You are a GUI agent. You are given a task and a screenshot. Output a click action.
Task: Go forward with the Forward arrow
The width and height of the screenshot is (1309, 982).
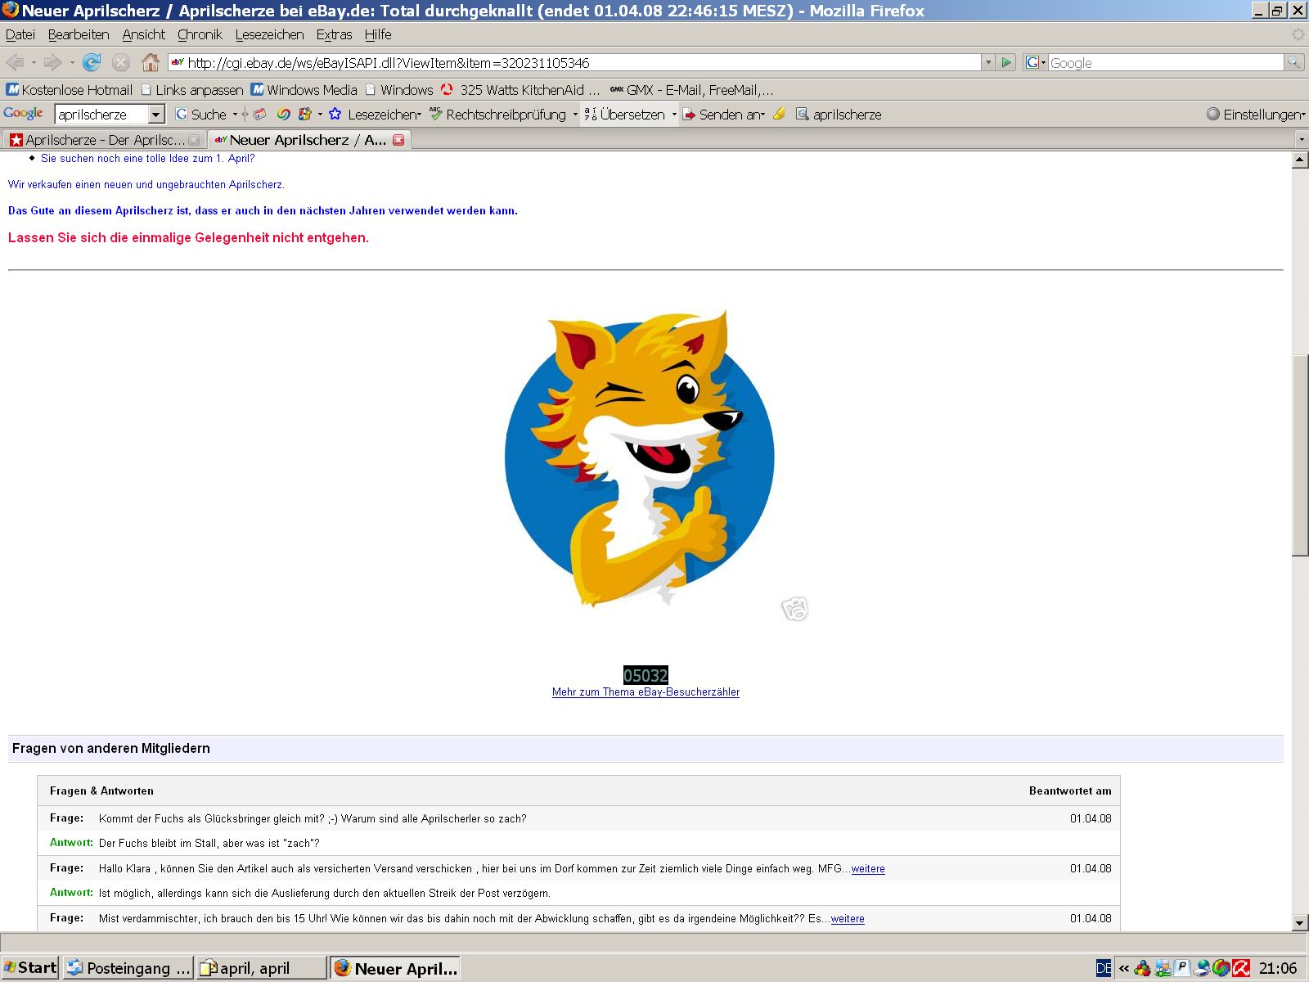coord(52,62)
